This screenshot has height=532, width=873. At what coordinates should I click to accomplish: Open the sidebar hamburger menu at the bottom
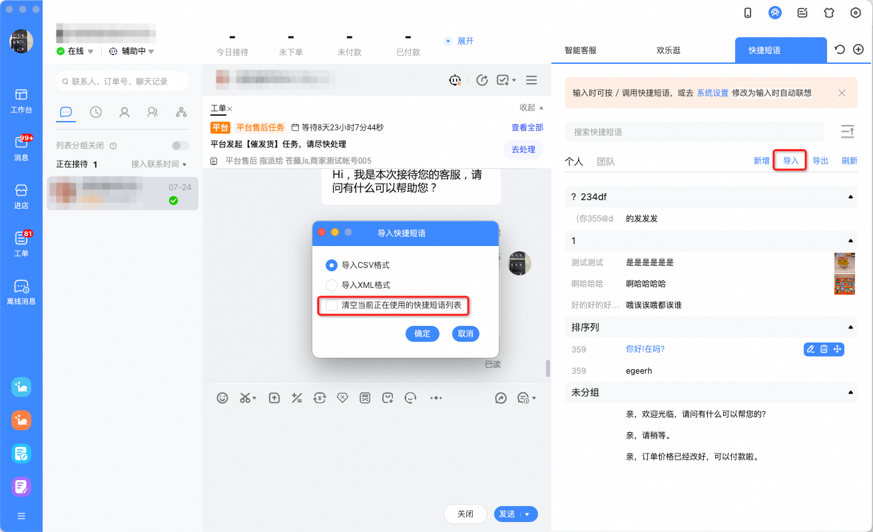coord(21,516)
